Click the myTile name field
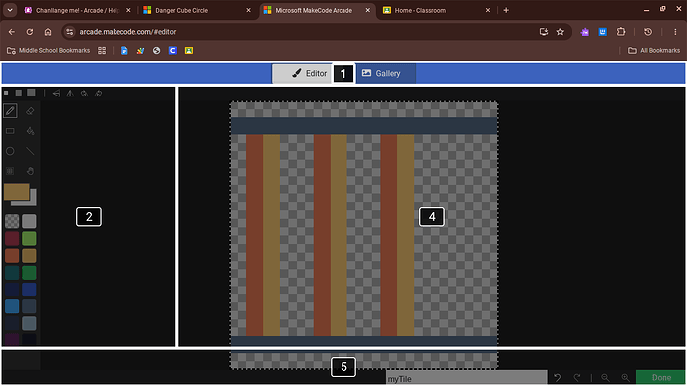 coord(467,379)
